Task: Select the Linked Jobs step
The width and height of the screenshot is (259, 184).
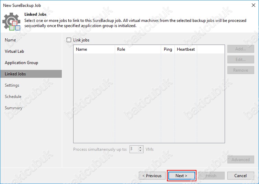Action: 31,74
